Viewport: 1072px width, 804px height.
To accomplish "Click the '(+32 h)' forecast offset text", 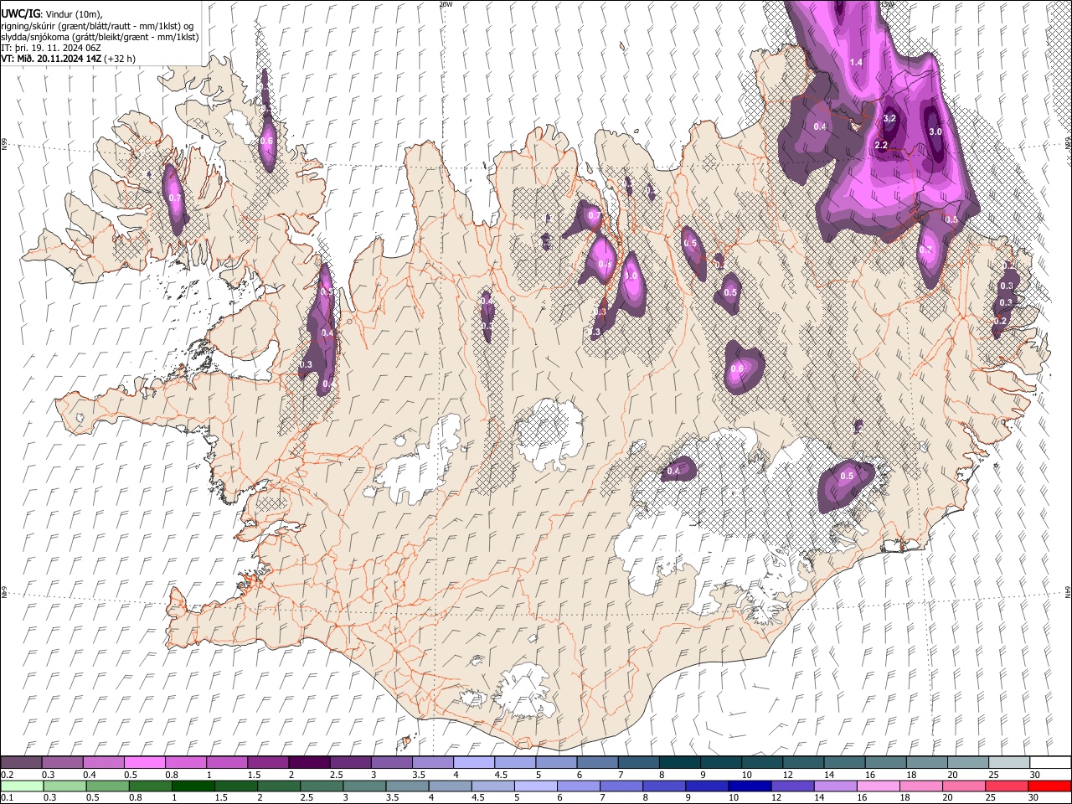I will [120, 59].
